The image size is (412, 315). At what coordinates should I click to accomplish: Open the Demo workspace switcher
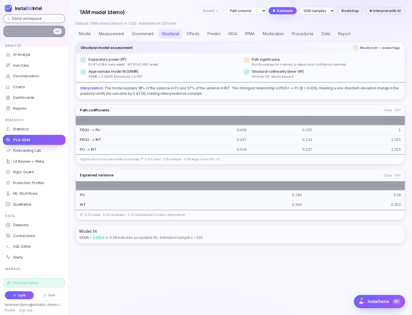[34, 19]
